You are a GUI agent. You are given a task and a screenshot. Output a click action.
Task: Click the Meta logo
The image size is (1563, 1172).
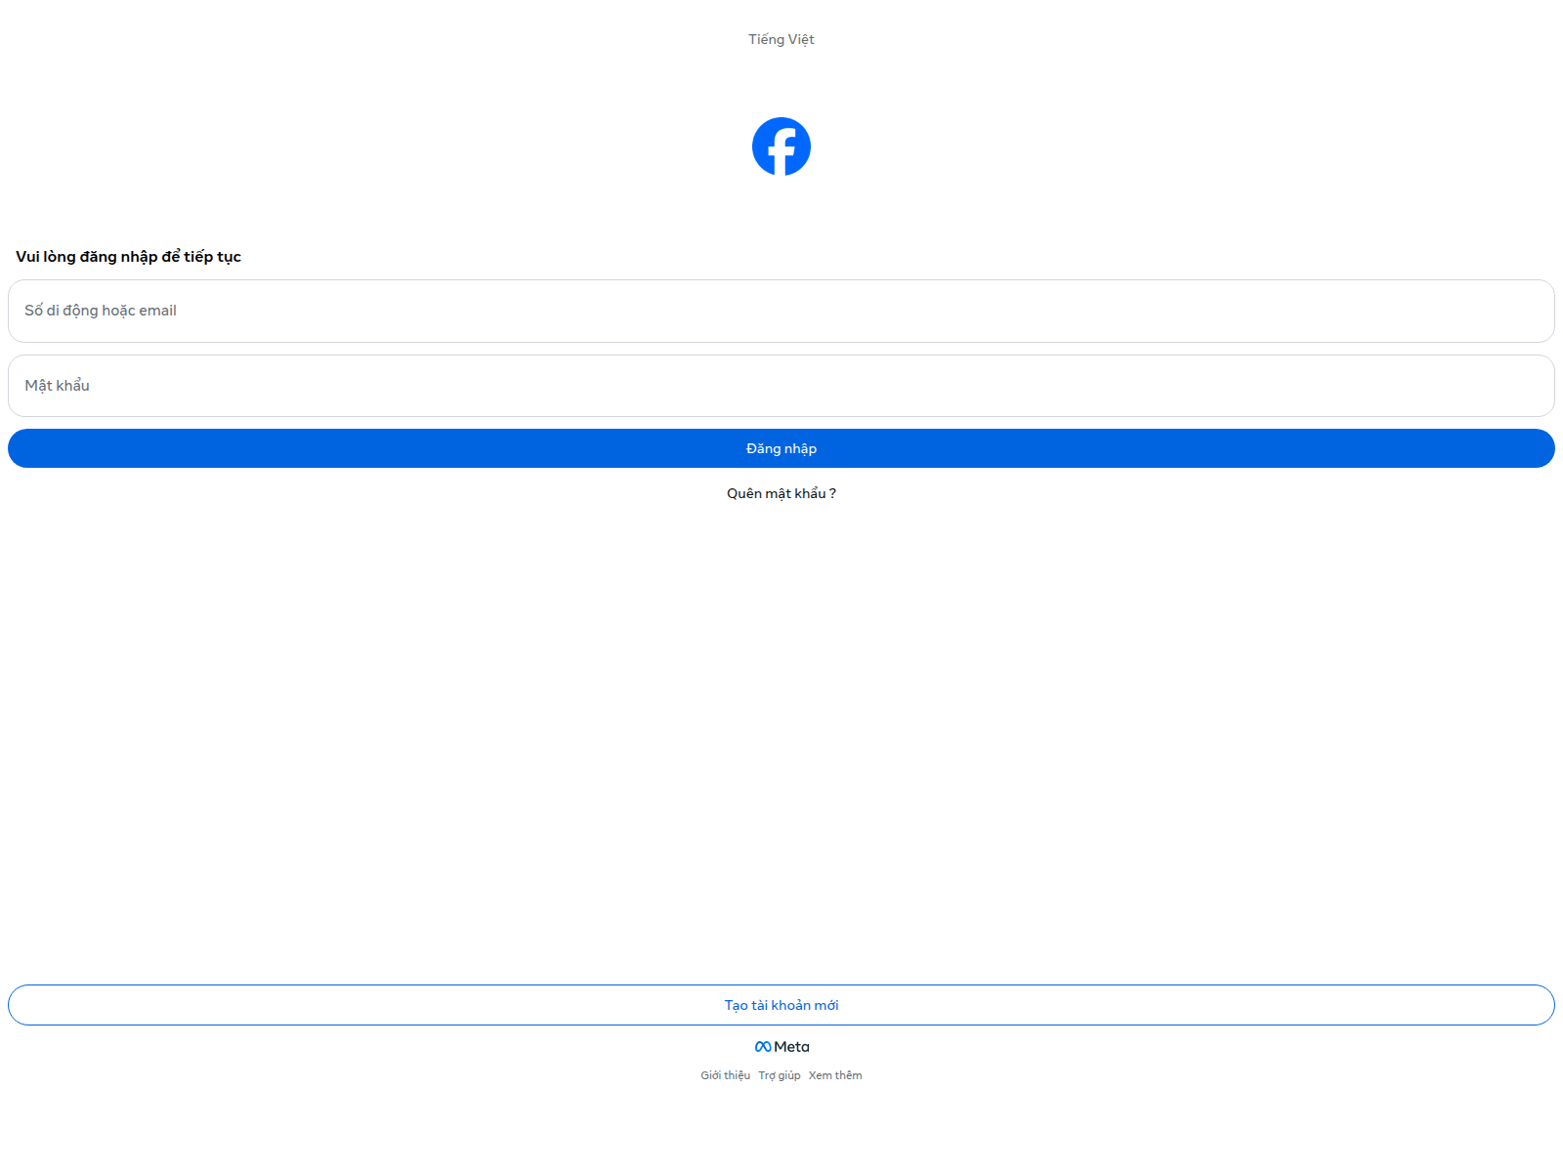point(781,1047)
